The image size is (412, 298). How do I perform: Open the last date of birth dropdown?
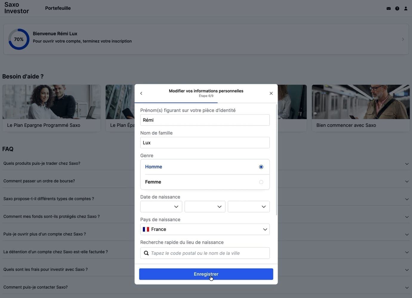[x=249, y=207]
